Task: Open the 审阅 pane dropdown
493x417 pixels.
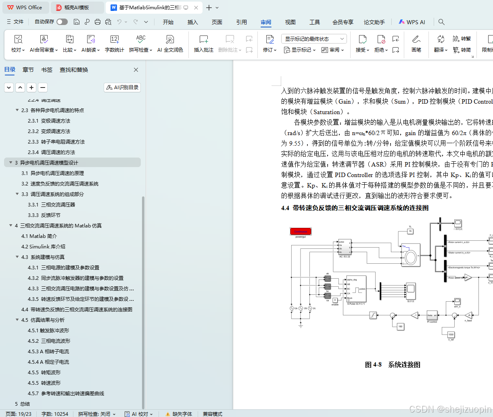Action: coord(332,50)
